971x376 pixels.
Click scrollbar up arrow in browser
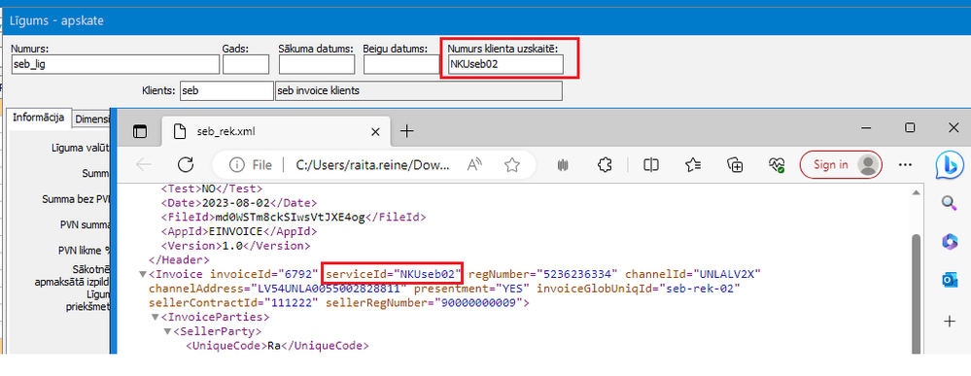(918, 193)
